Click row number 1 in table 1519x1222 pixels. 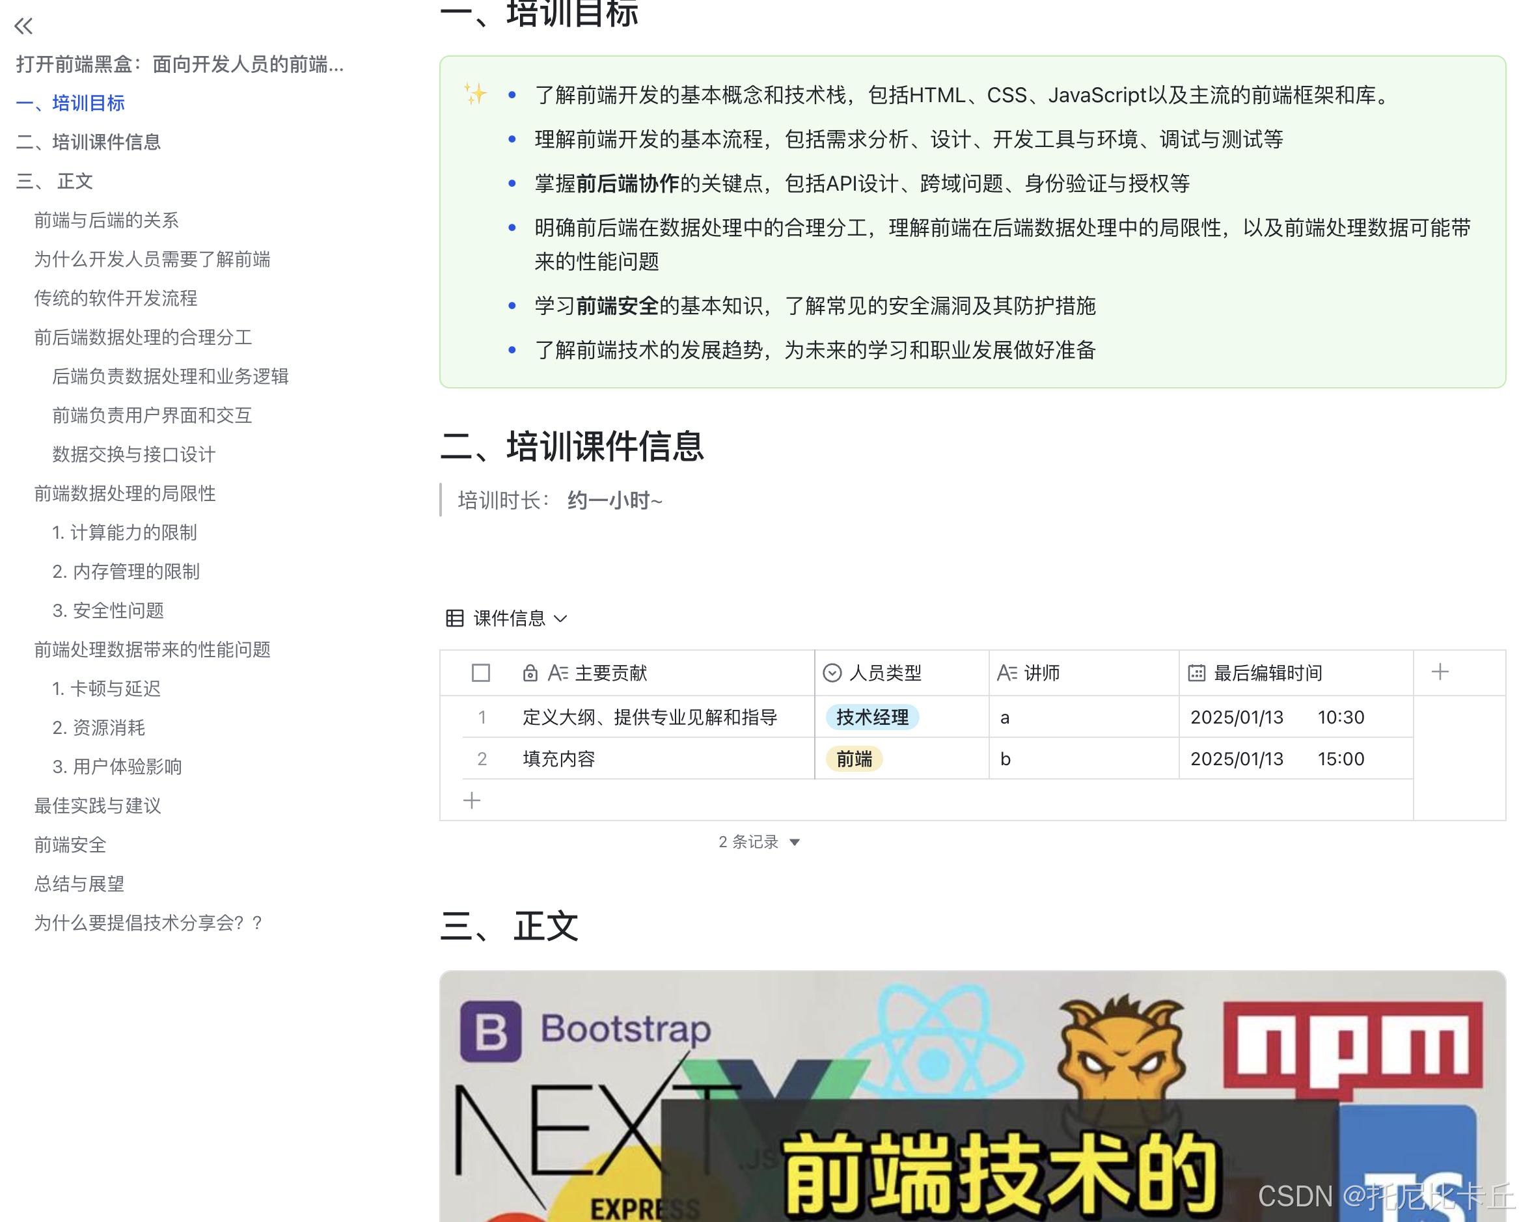point(482,717)
